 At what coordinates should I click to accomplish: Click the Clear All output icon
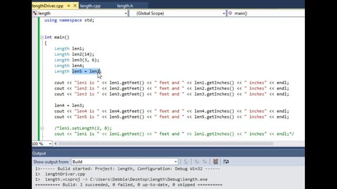[215, 162]
